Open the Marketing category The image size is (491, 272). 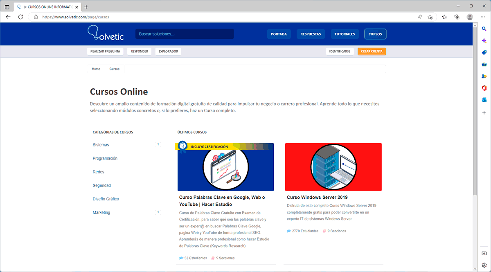(x=101, y=212)
